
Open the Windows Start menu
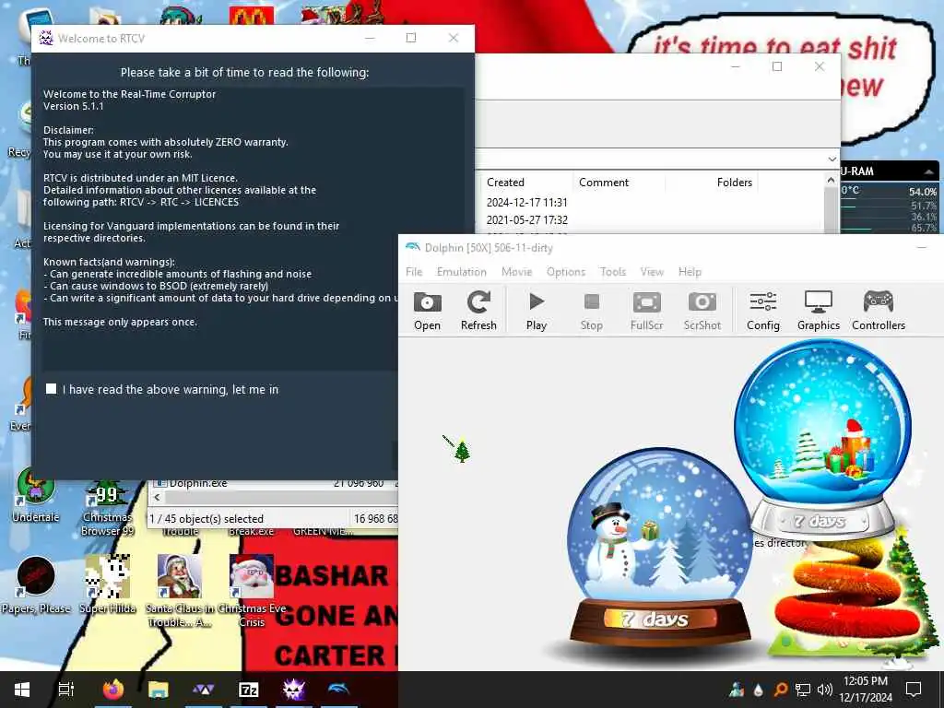point(22,690)
